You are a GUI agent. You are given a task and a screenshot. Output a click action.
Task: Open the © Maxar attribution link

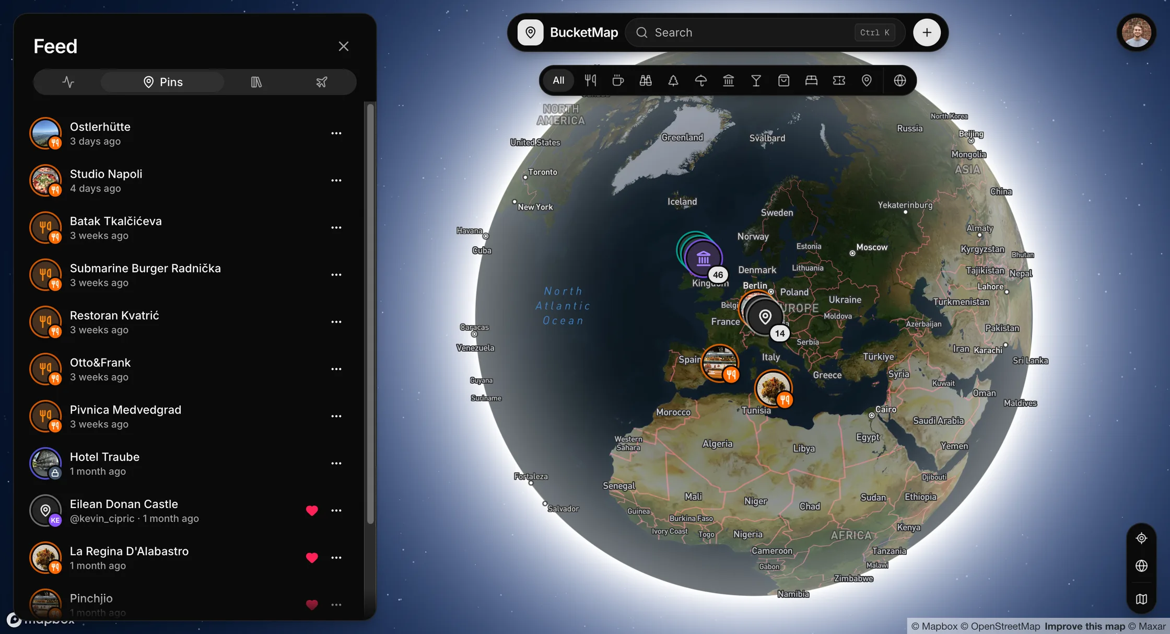click(1146, 626)
